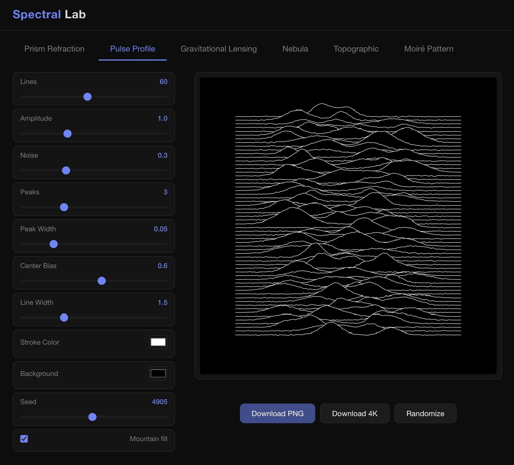This screenshot has width=514, height=465.
Task: Click the Seed slider handle
Action: pos(92,417)
